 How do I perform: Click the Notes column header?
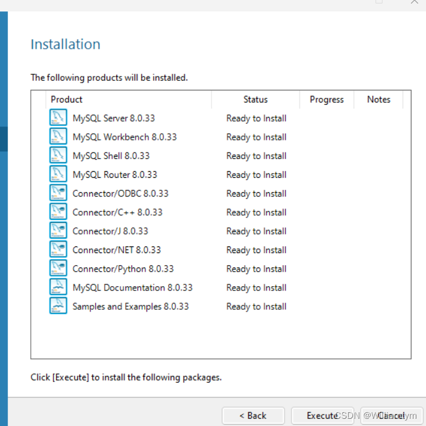(378, 99)
